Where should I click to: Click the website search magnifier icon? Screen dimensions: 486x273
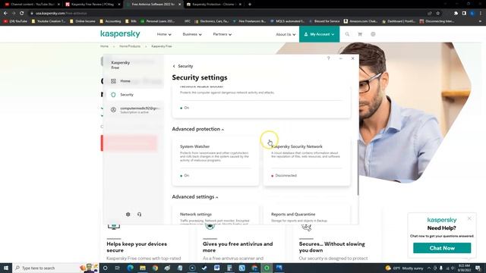coord(347,34)
